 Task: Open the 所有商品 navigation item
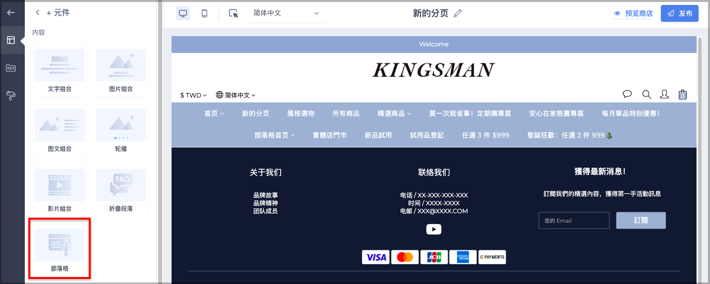pyautogui.click(x=346, y=114)
